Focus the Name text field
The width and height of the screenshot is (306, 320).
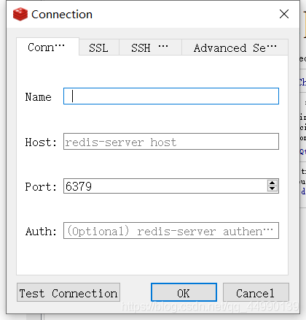(x=171, y=96)
